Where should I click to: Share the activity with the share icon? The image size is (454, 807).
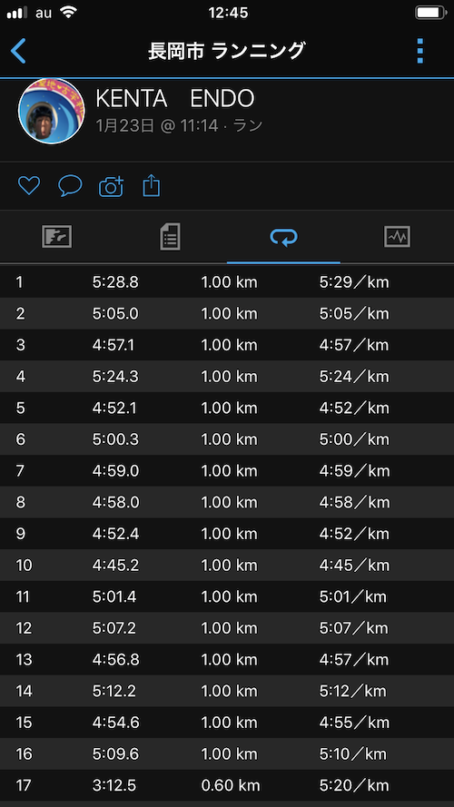(152, 186)
